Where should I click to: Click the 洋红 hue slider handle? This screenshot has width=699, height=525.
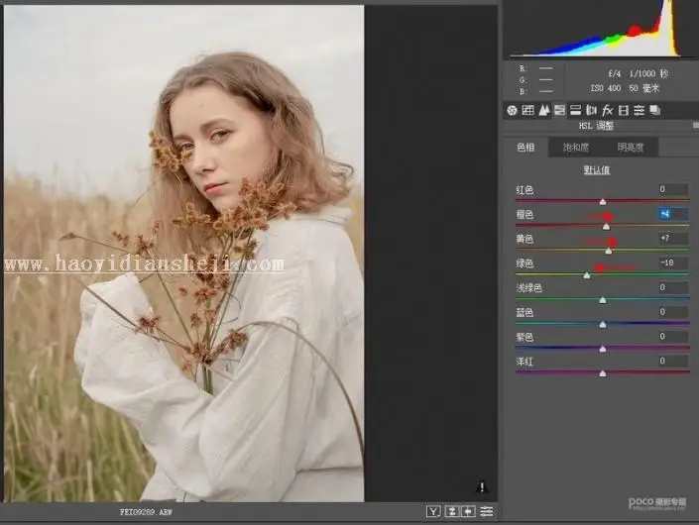click(603, 373)
